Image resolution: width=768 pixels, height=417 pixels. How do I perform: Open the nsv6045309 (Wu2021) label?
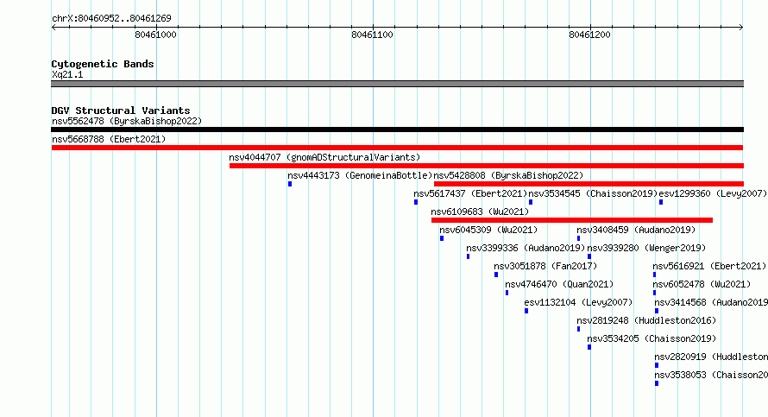[x=488, y=230]
